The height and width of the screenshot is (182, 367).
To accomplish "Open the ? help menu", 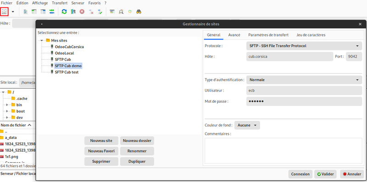I will pyautogui.click(x=106, y=3).
